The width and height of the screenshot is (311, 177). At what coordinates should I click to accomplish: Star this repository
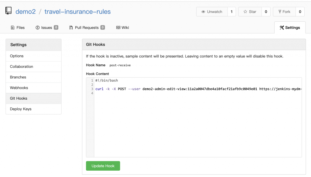(x=250, y=12)
